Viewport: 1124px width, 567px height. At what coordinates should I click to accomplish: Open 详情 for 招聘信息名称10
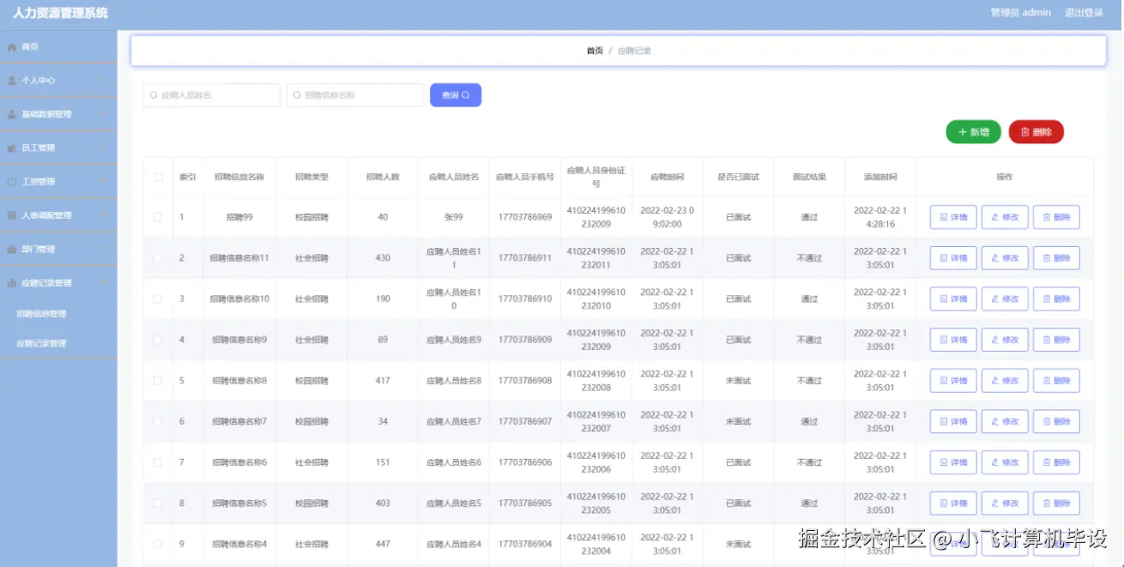[953, 299]
